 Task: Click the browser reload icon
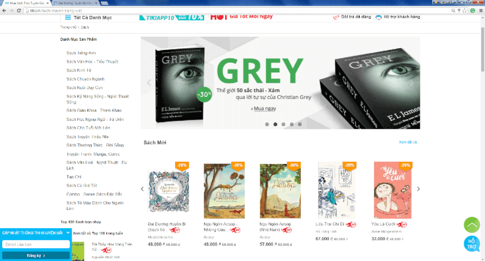click(19, 11)
